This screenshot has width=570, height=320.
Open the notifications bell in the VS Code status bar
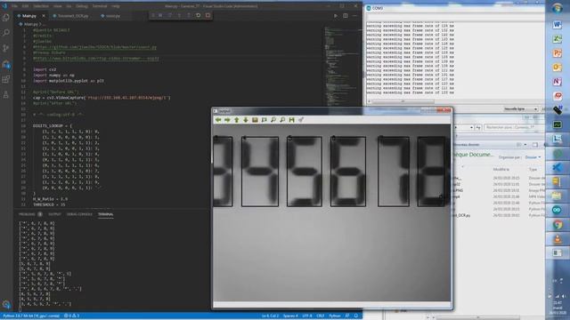(356, 316)
